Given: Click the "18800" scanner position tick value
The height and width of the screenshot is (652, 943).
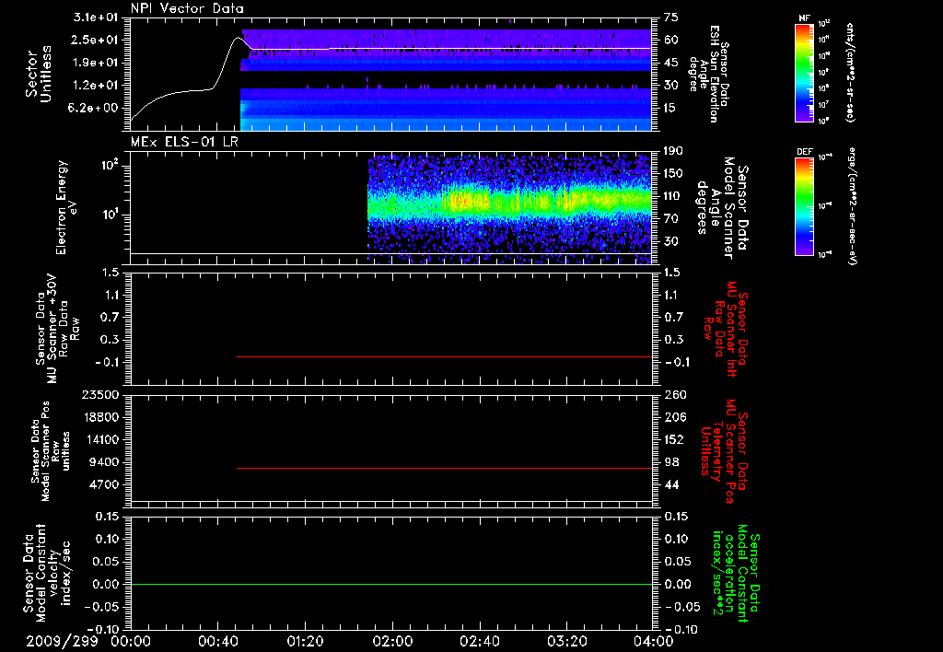Looking at the screenshot, I should 99,417.
